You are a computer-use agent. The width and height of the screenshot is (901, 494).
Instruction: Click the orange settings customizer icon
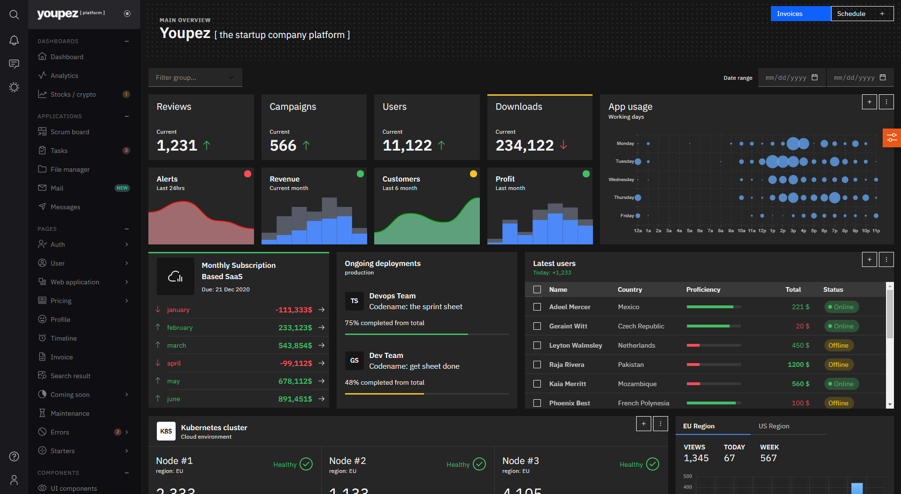point(892,138)
